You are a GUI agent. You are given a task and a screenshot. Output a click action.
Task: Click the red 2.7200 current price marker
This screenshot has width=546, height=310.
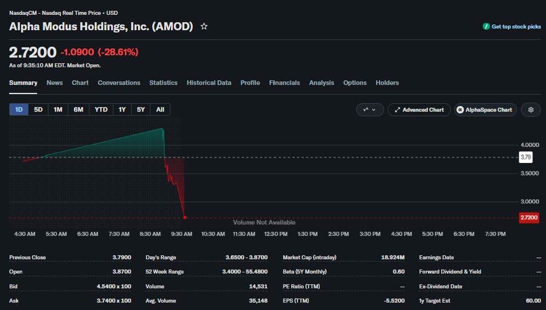pos(529,218)
